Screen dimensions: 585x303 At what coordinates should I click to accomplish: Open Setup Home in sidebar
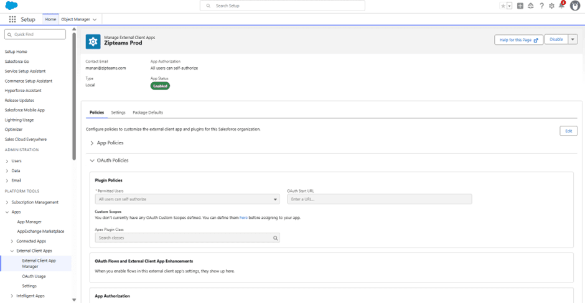16,52
